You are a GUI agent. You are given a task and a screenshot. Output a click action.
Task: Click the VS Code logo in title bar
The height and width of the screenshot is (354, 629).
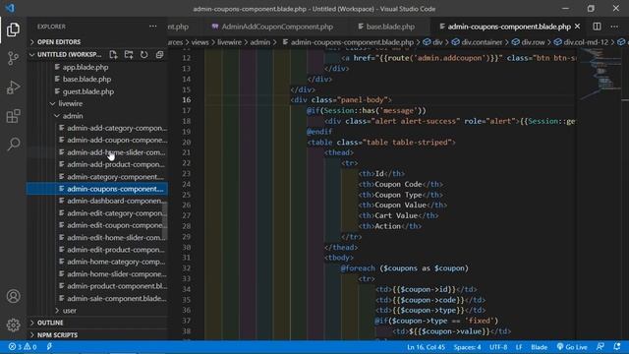coord(10,8)
